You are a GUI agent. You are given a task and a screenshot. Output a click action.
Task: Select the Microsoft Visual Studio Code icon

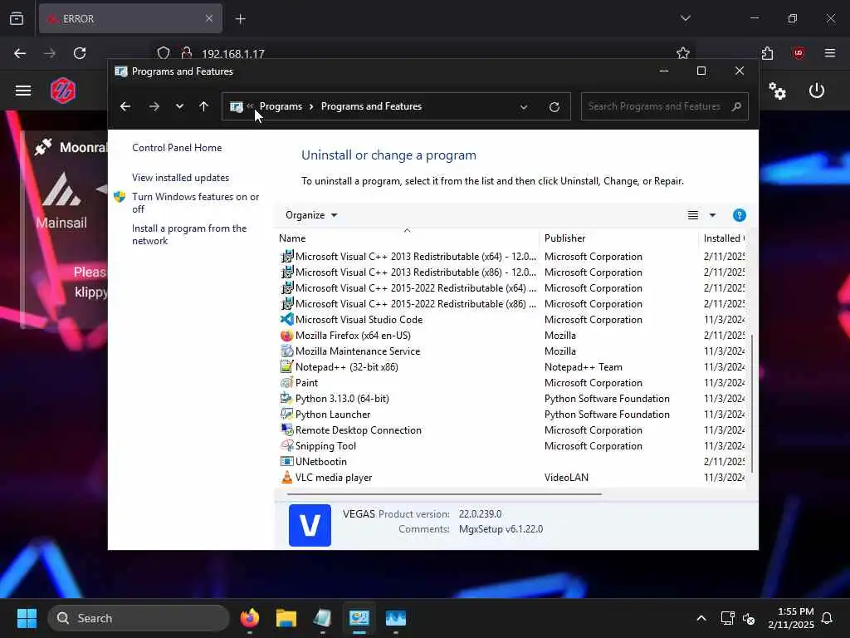tap(286, 320)
